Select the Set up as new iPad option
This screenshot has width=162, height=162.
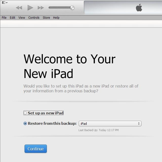coord(25,113)
